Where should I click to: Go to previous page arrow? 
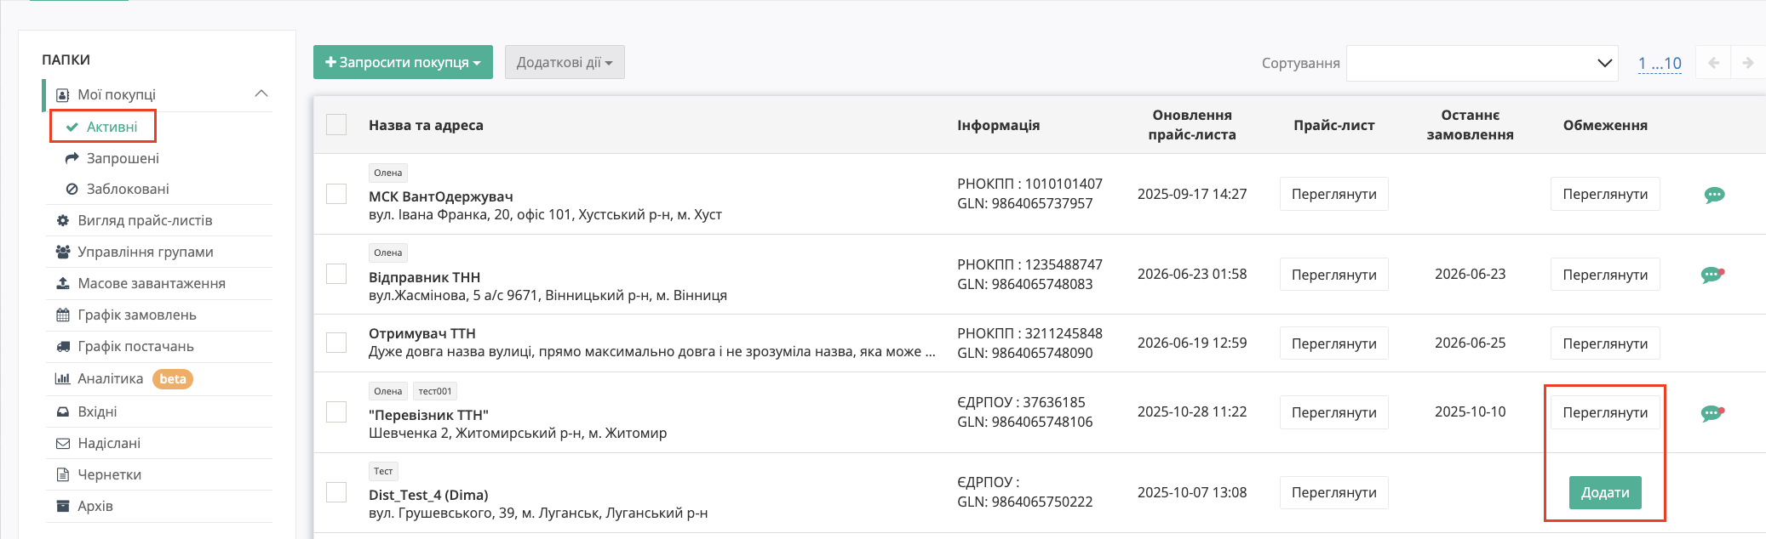pos(1713,63)
